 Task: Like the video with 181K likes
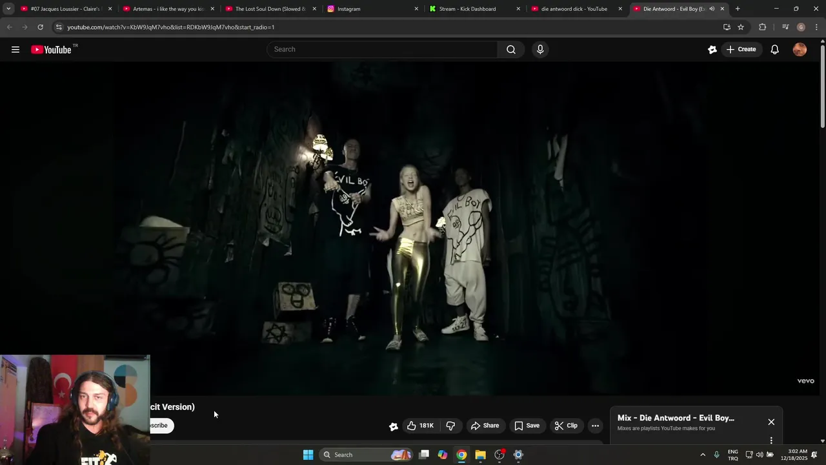point(419,426)
